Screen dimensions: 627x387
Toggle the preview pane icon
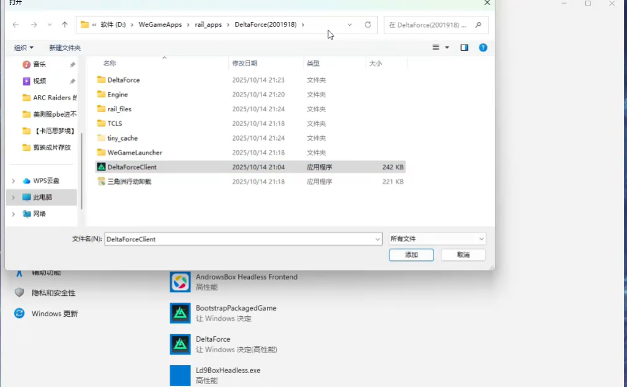[464, 48]
